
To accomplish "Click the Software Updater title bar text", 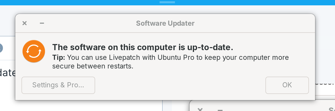I will pos(165,23).
